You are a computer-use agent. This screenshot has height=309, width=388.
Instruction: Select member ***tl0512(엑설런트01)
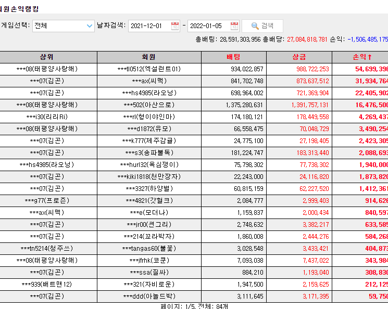pyautogui.click(x=149, y=69)
